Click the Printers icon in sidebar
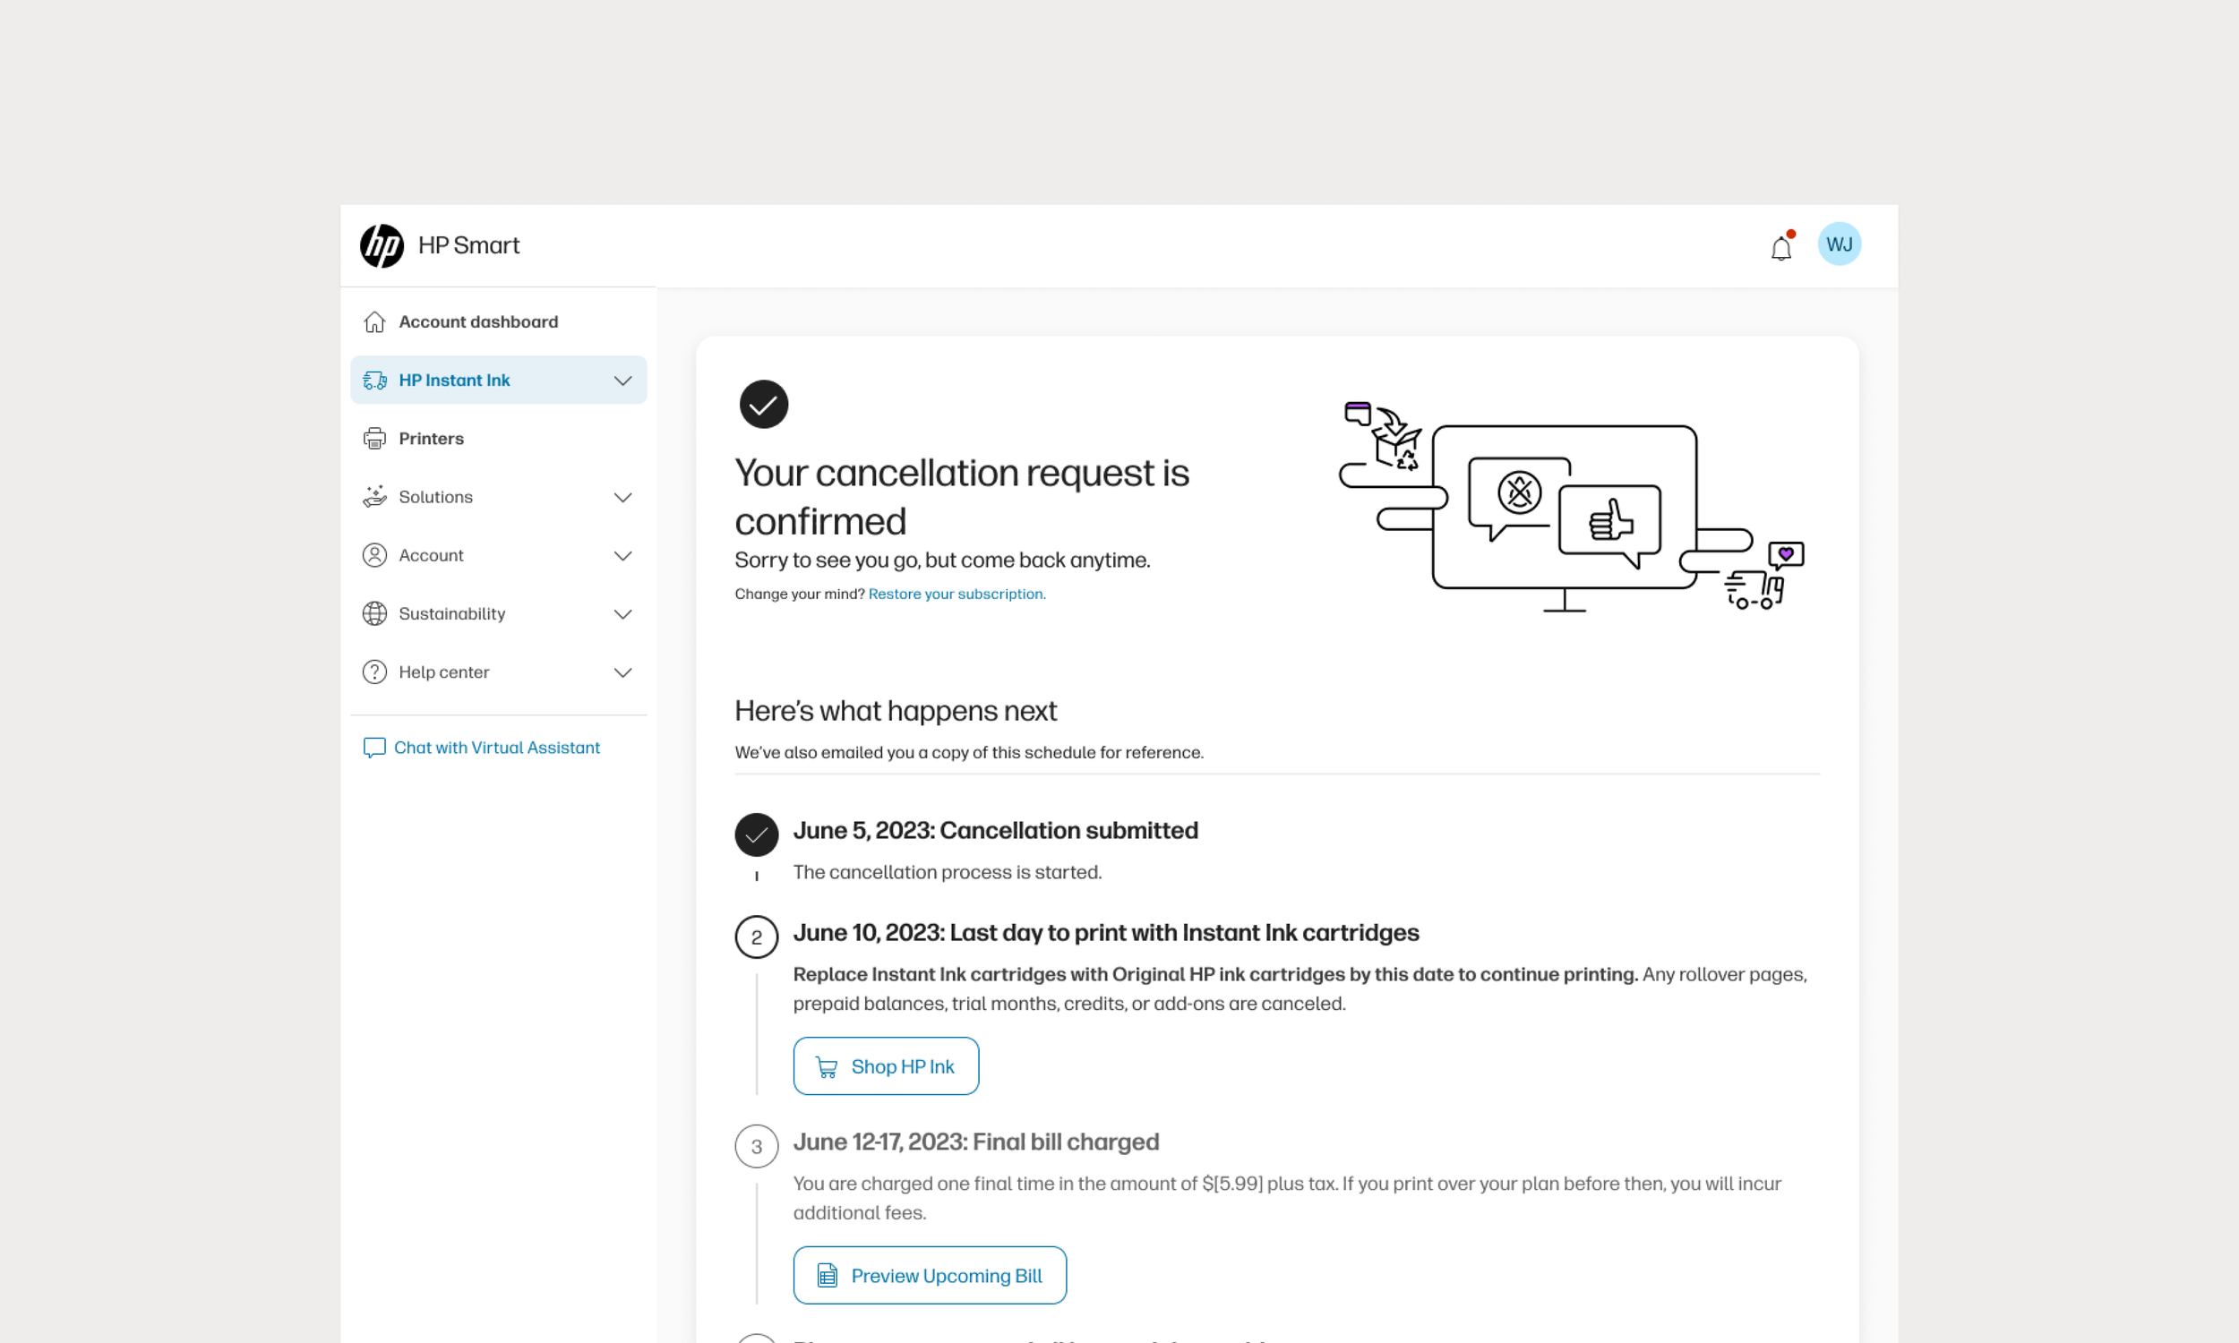2239x1343 pixels. pos(374,439)
